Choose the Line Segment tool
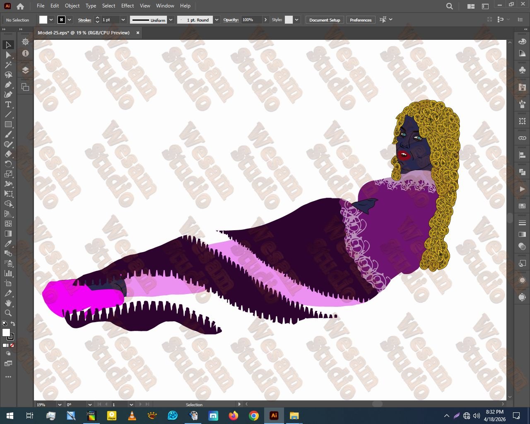Screen dimensions: 530x424 (x=8, y=114)
